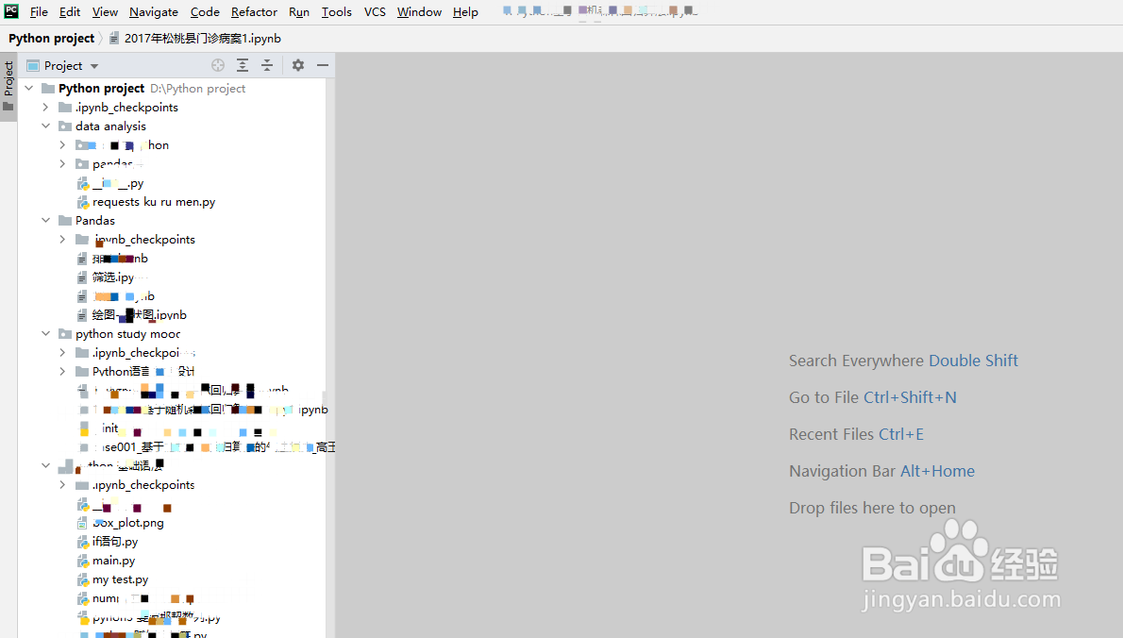
Task: Select the top-level .ipynb_checkpoints folder
Action: coord(126,107)
